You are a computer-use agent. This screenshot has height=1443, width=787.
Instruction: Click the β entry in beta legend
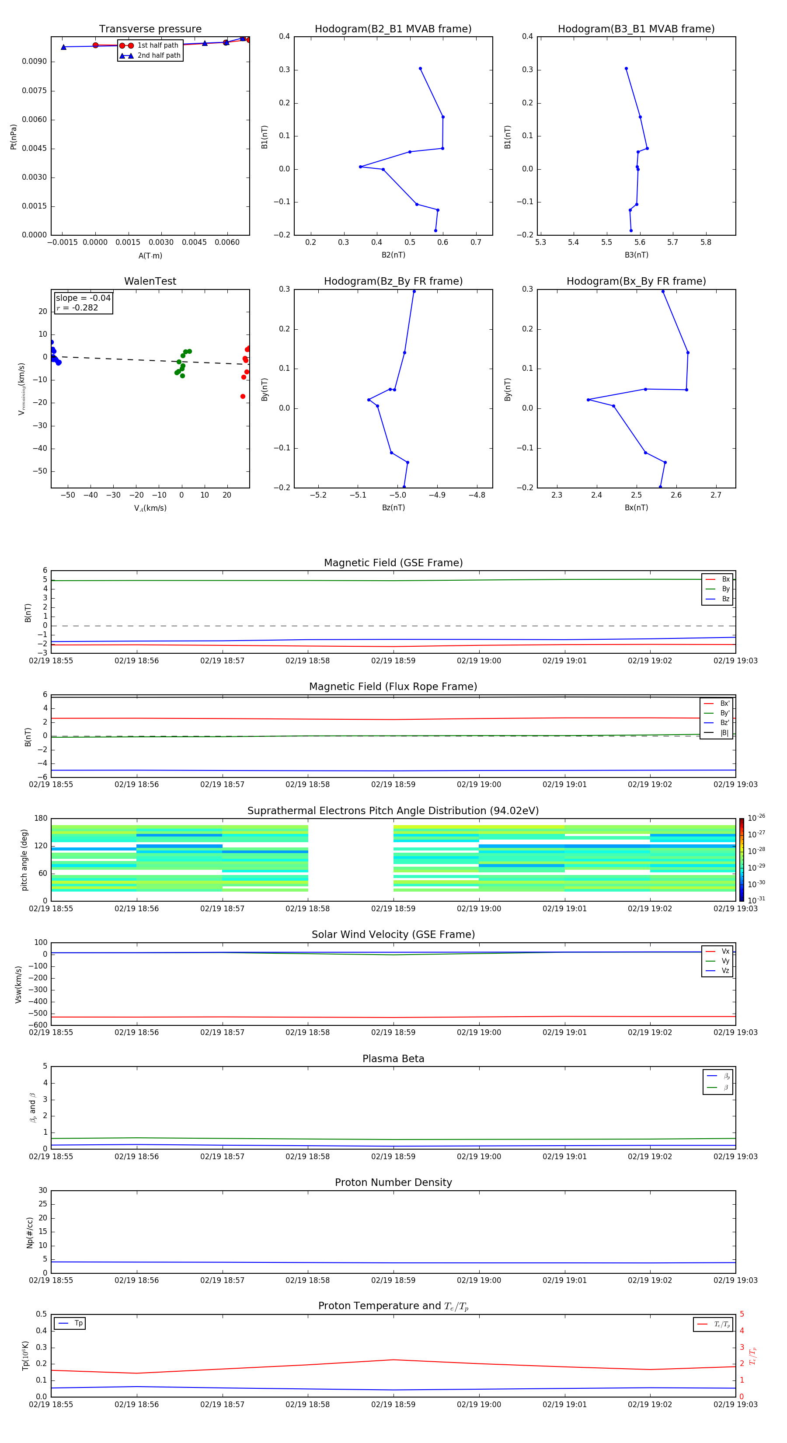[x=719, y=1087]
